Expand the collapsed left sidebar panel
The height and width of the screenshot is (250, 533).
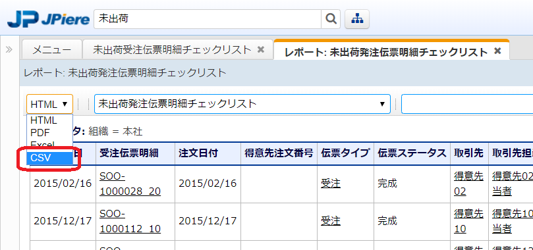pos(9,50)
